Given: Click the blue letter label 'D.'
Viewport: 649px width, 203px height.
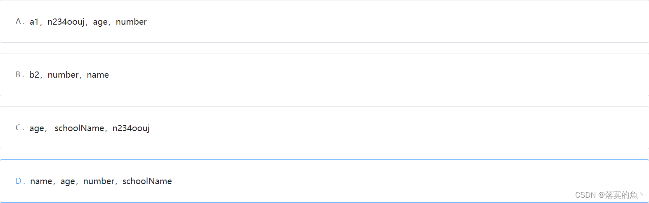Looking at the screenshot, I should (x=20, y=181).
